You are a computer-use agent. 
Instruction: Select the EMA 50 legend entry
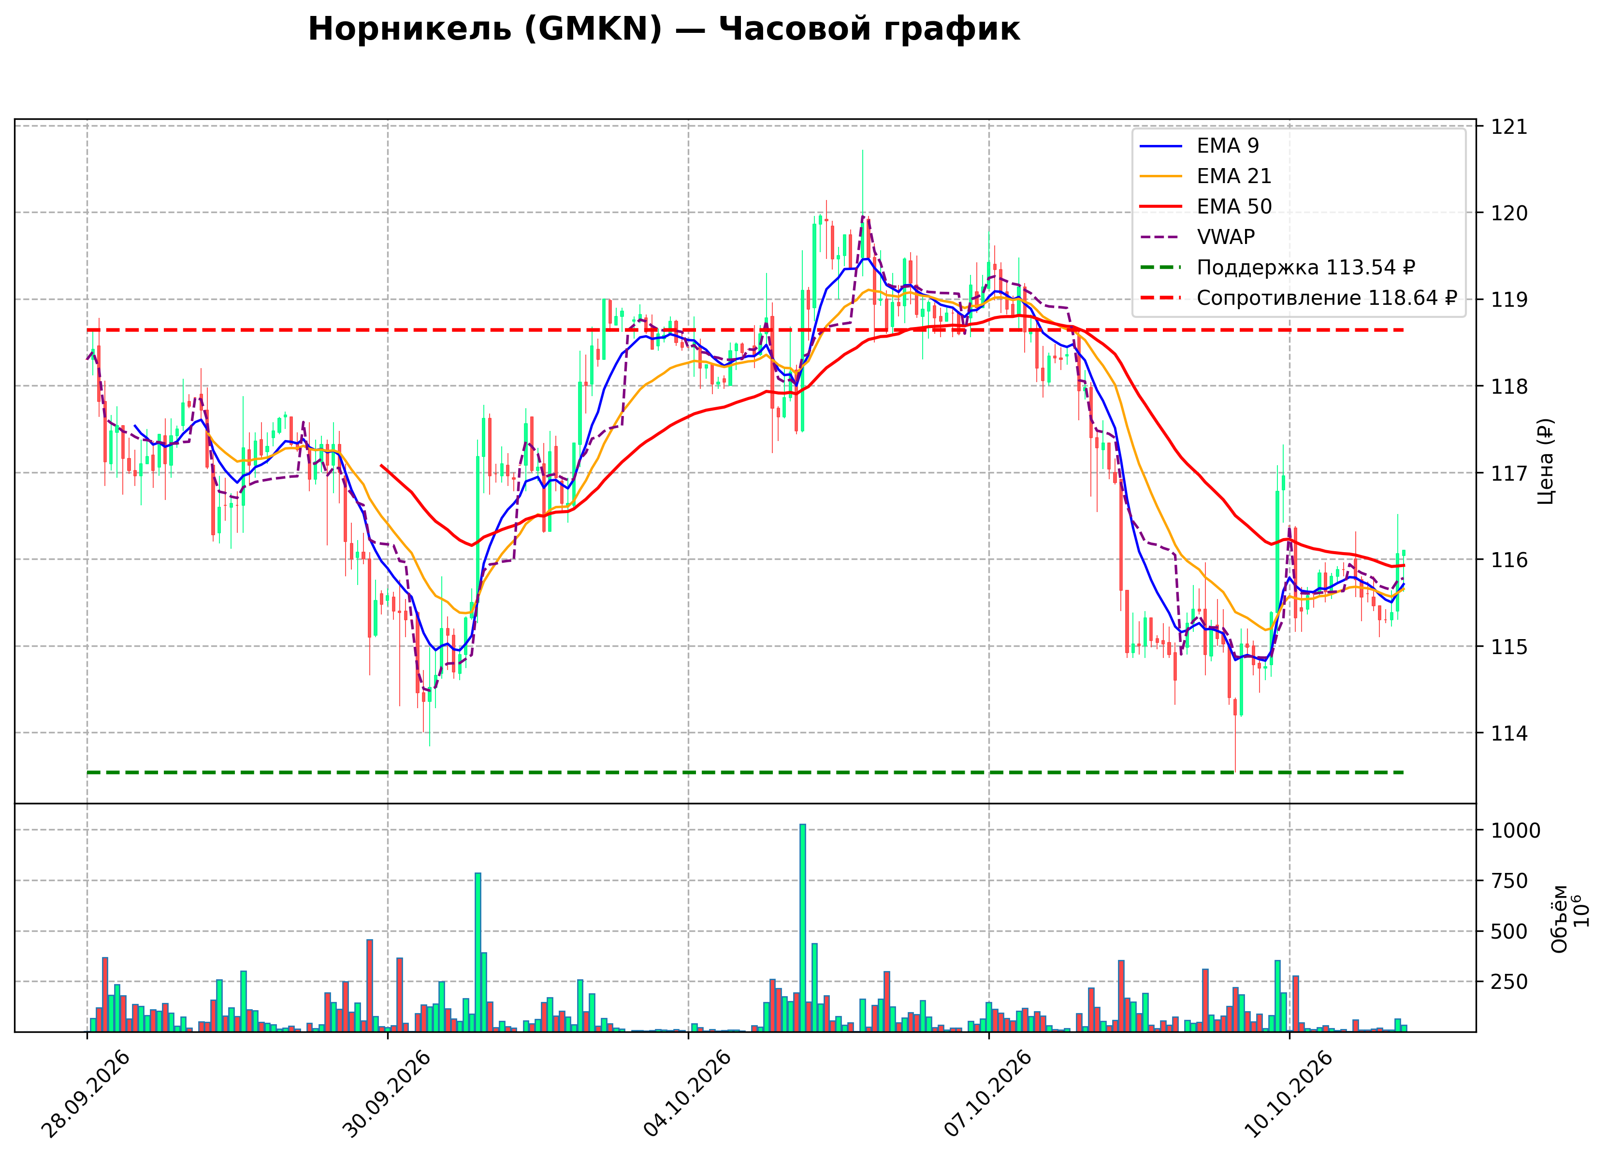(x=1205, y=206)
